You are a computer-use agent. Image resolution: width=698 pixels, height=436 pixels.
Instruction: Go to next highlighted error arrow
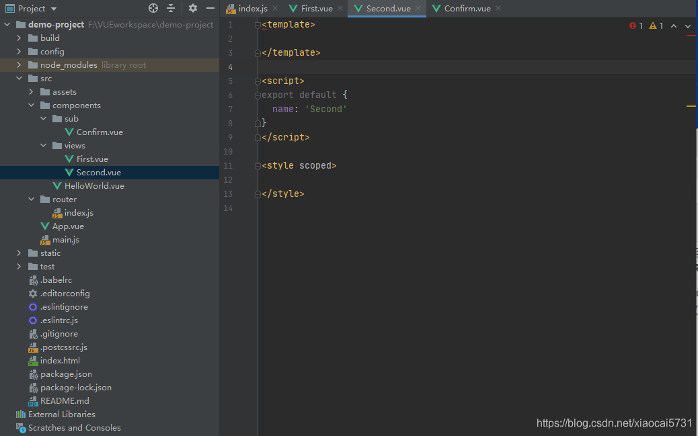pos(688,26)
